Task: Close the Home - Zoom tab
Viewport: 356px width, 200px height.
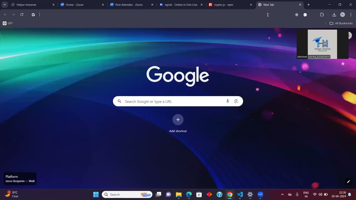Action: (103, 5)
